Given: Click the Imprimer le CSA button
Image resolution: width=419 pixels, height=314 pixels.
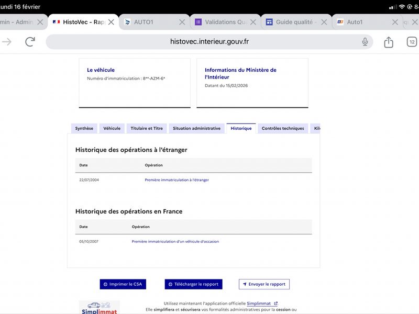Looking at the screenshot, I should [123, 284].
